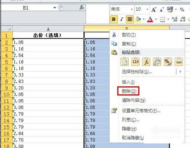Click cell B2 with value 1.05
The height and width of the screenshot is (148, 190).
pos(97,42)
